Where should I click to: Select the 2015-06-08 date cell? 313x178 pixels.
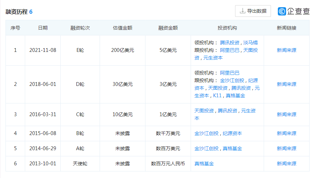click(43, 133)
